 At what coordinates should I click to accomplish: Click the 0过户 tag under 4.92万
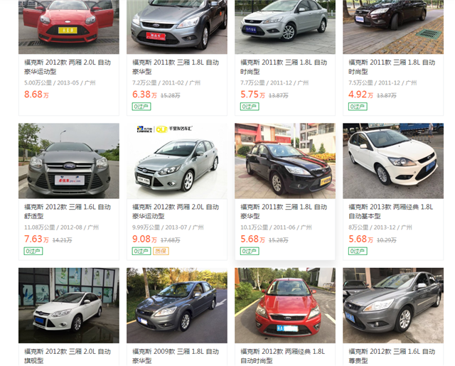[358, 107]
